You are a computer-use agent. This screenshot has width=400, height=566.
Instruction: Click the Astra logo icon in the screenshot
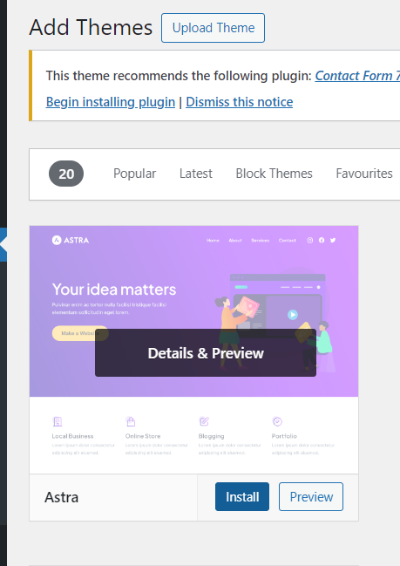pyautogui.click(x=57, y=240)
